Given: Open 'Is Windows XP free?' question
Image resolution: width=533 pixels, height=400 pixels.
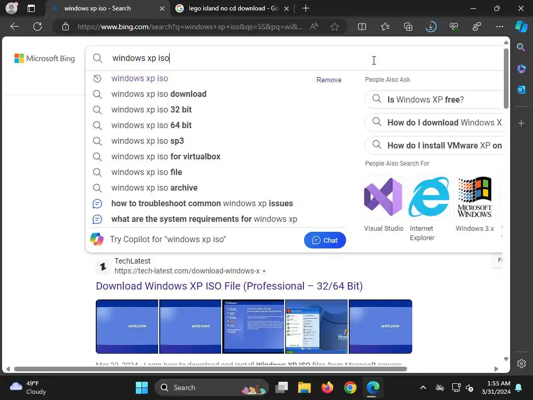Looking at the screenshot, I should pyautogui.click(x=435, y=99).
